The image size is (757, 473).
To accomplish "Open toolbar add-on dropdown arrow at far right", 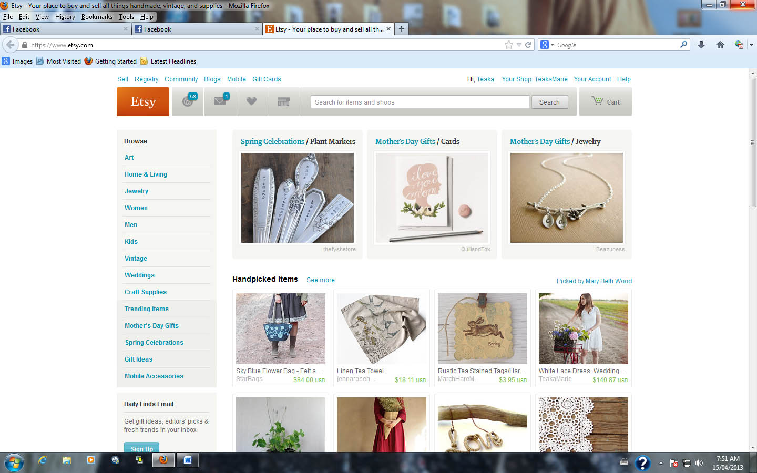I will [751, 45].
